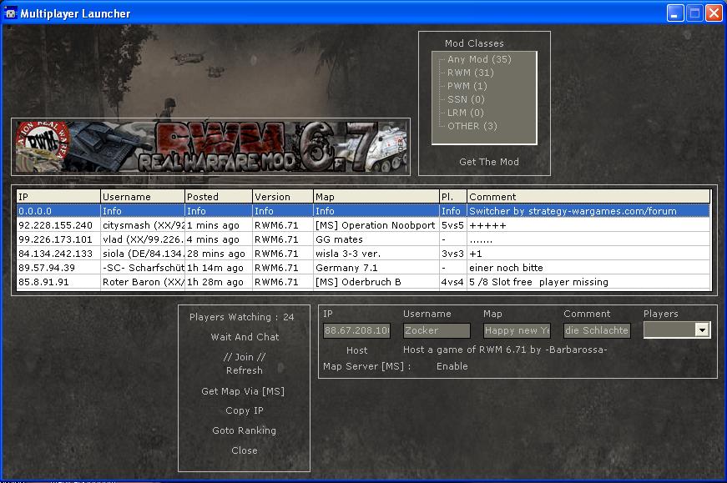Sort by Posted column header

(219, 197)
